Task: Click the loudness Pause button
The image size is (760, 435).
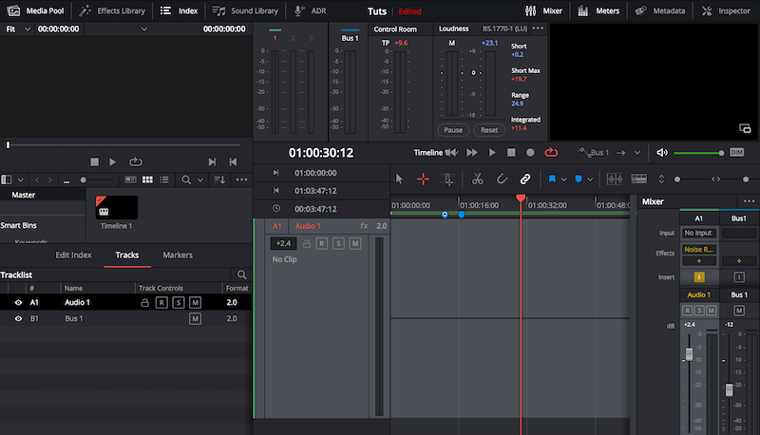Action: [x=453, y=130]
